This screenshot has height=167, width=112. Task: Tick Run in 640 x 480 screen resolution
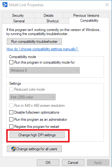click(x=11, y=106)
